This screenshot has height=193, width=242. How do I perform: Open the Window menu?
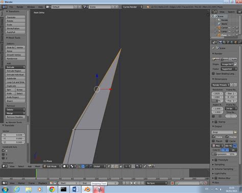pyautogui.click(x=31, y=7)
